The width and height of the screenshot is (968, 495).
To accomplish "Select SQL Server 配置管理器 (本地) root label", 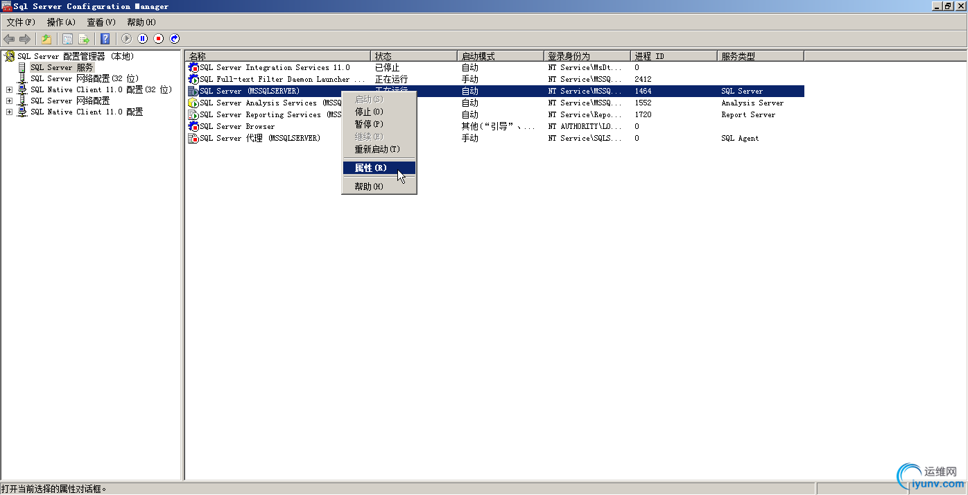I will pyautogui.click(x=75, y=56).
